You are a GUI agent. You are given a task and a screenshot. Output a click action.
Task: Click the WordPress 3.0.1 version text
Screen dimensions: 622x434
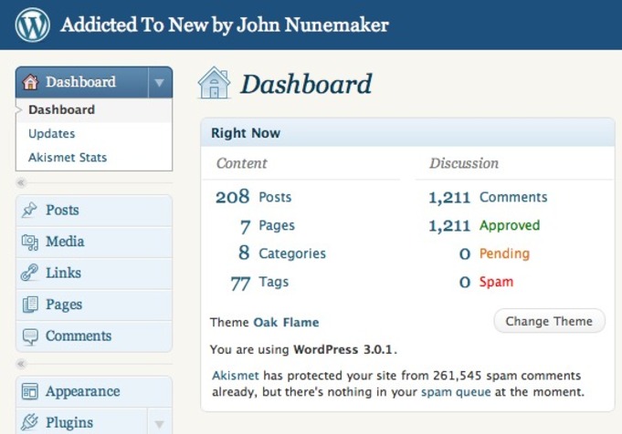(x=343, y=349)
